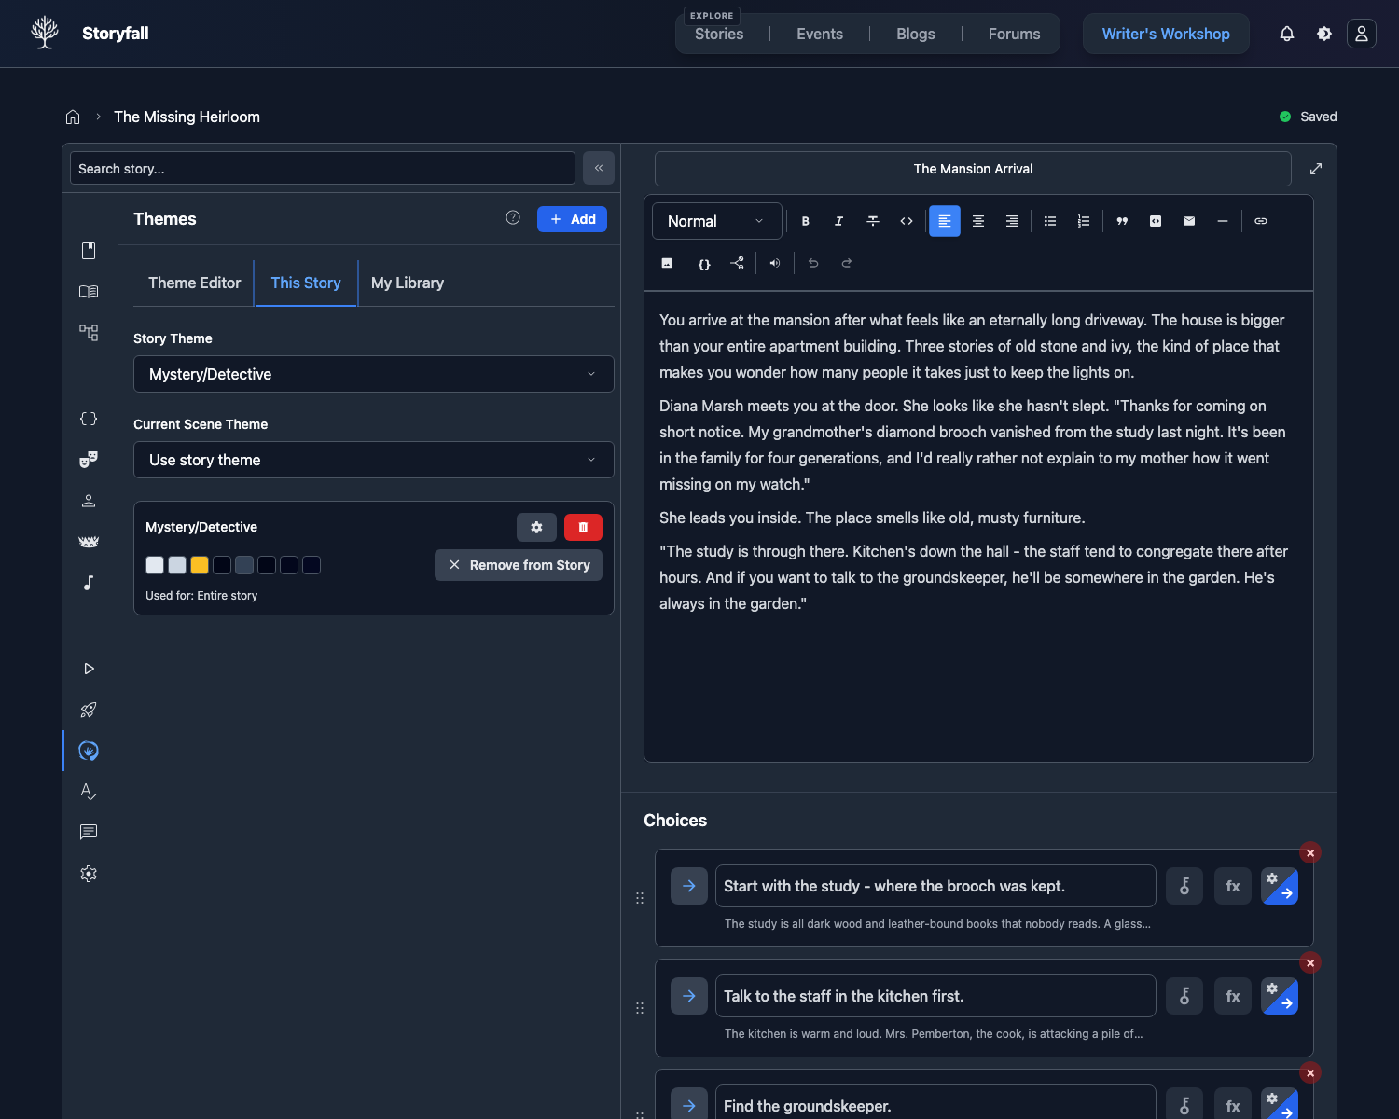Click Remove from Story
The width and height of the screenshot is (1399, 1119).
[518, 564]
